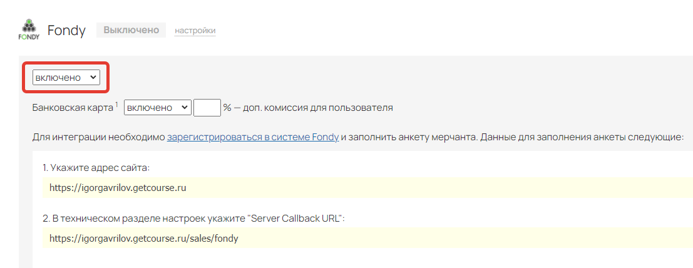This screenshot has width=693, height=268.
Task: Open the Fondy status dropdown set to включено
Action: click(x=66, y=78)
